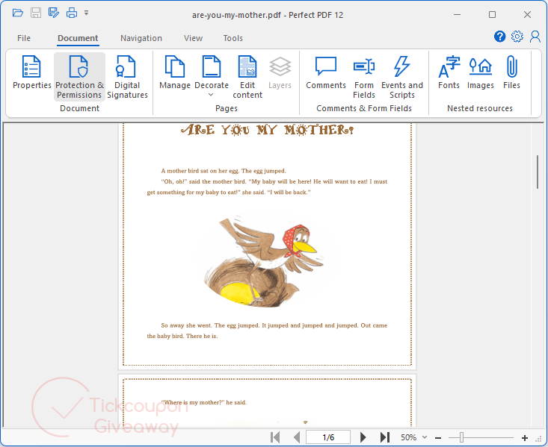Open the Comments tool

pyautogui.click(x=326, y=72)
